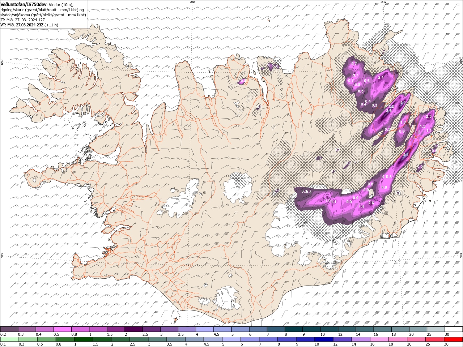Image resolution: width=463 pixels, height=347 pixels.
Task: Click the 15W longitude label
Action: coord(383,2)
